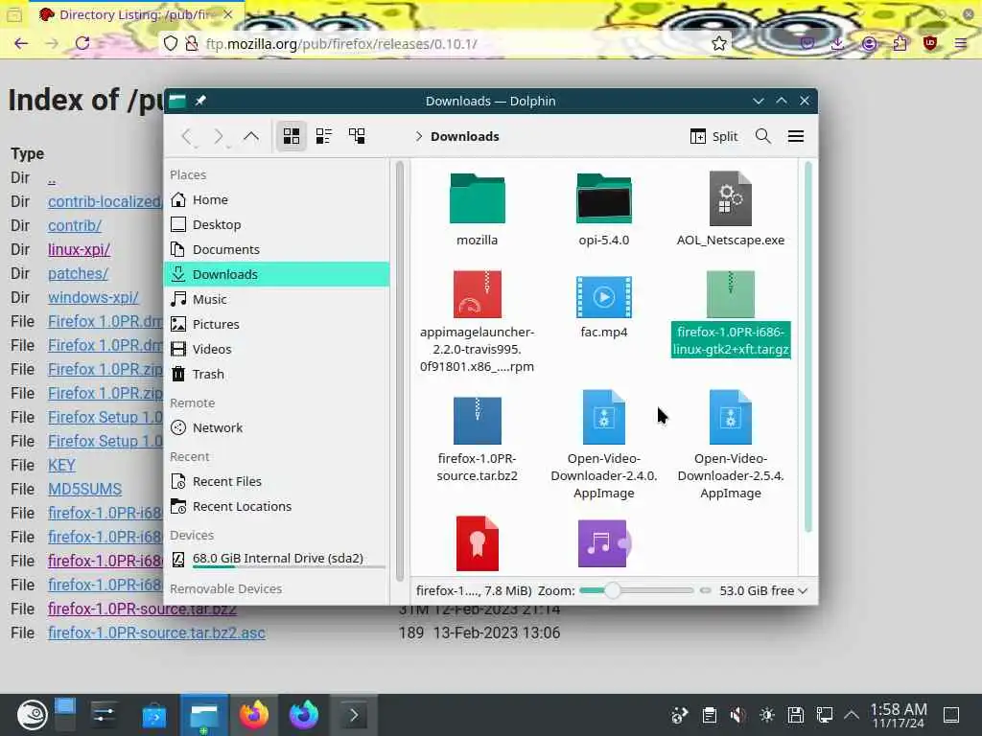982x736 pixels.
Task: Open Trash in Places panel
Action: 277,375
